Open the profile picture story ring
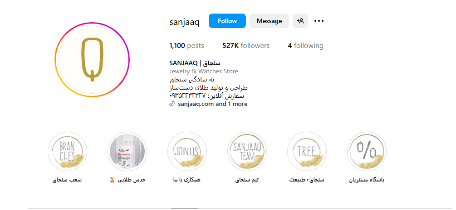This screenshot has height=210, width=456. (92, 60)
